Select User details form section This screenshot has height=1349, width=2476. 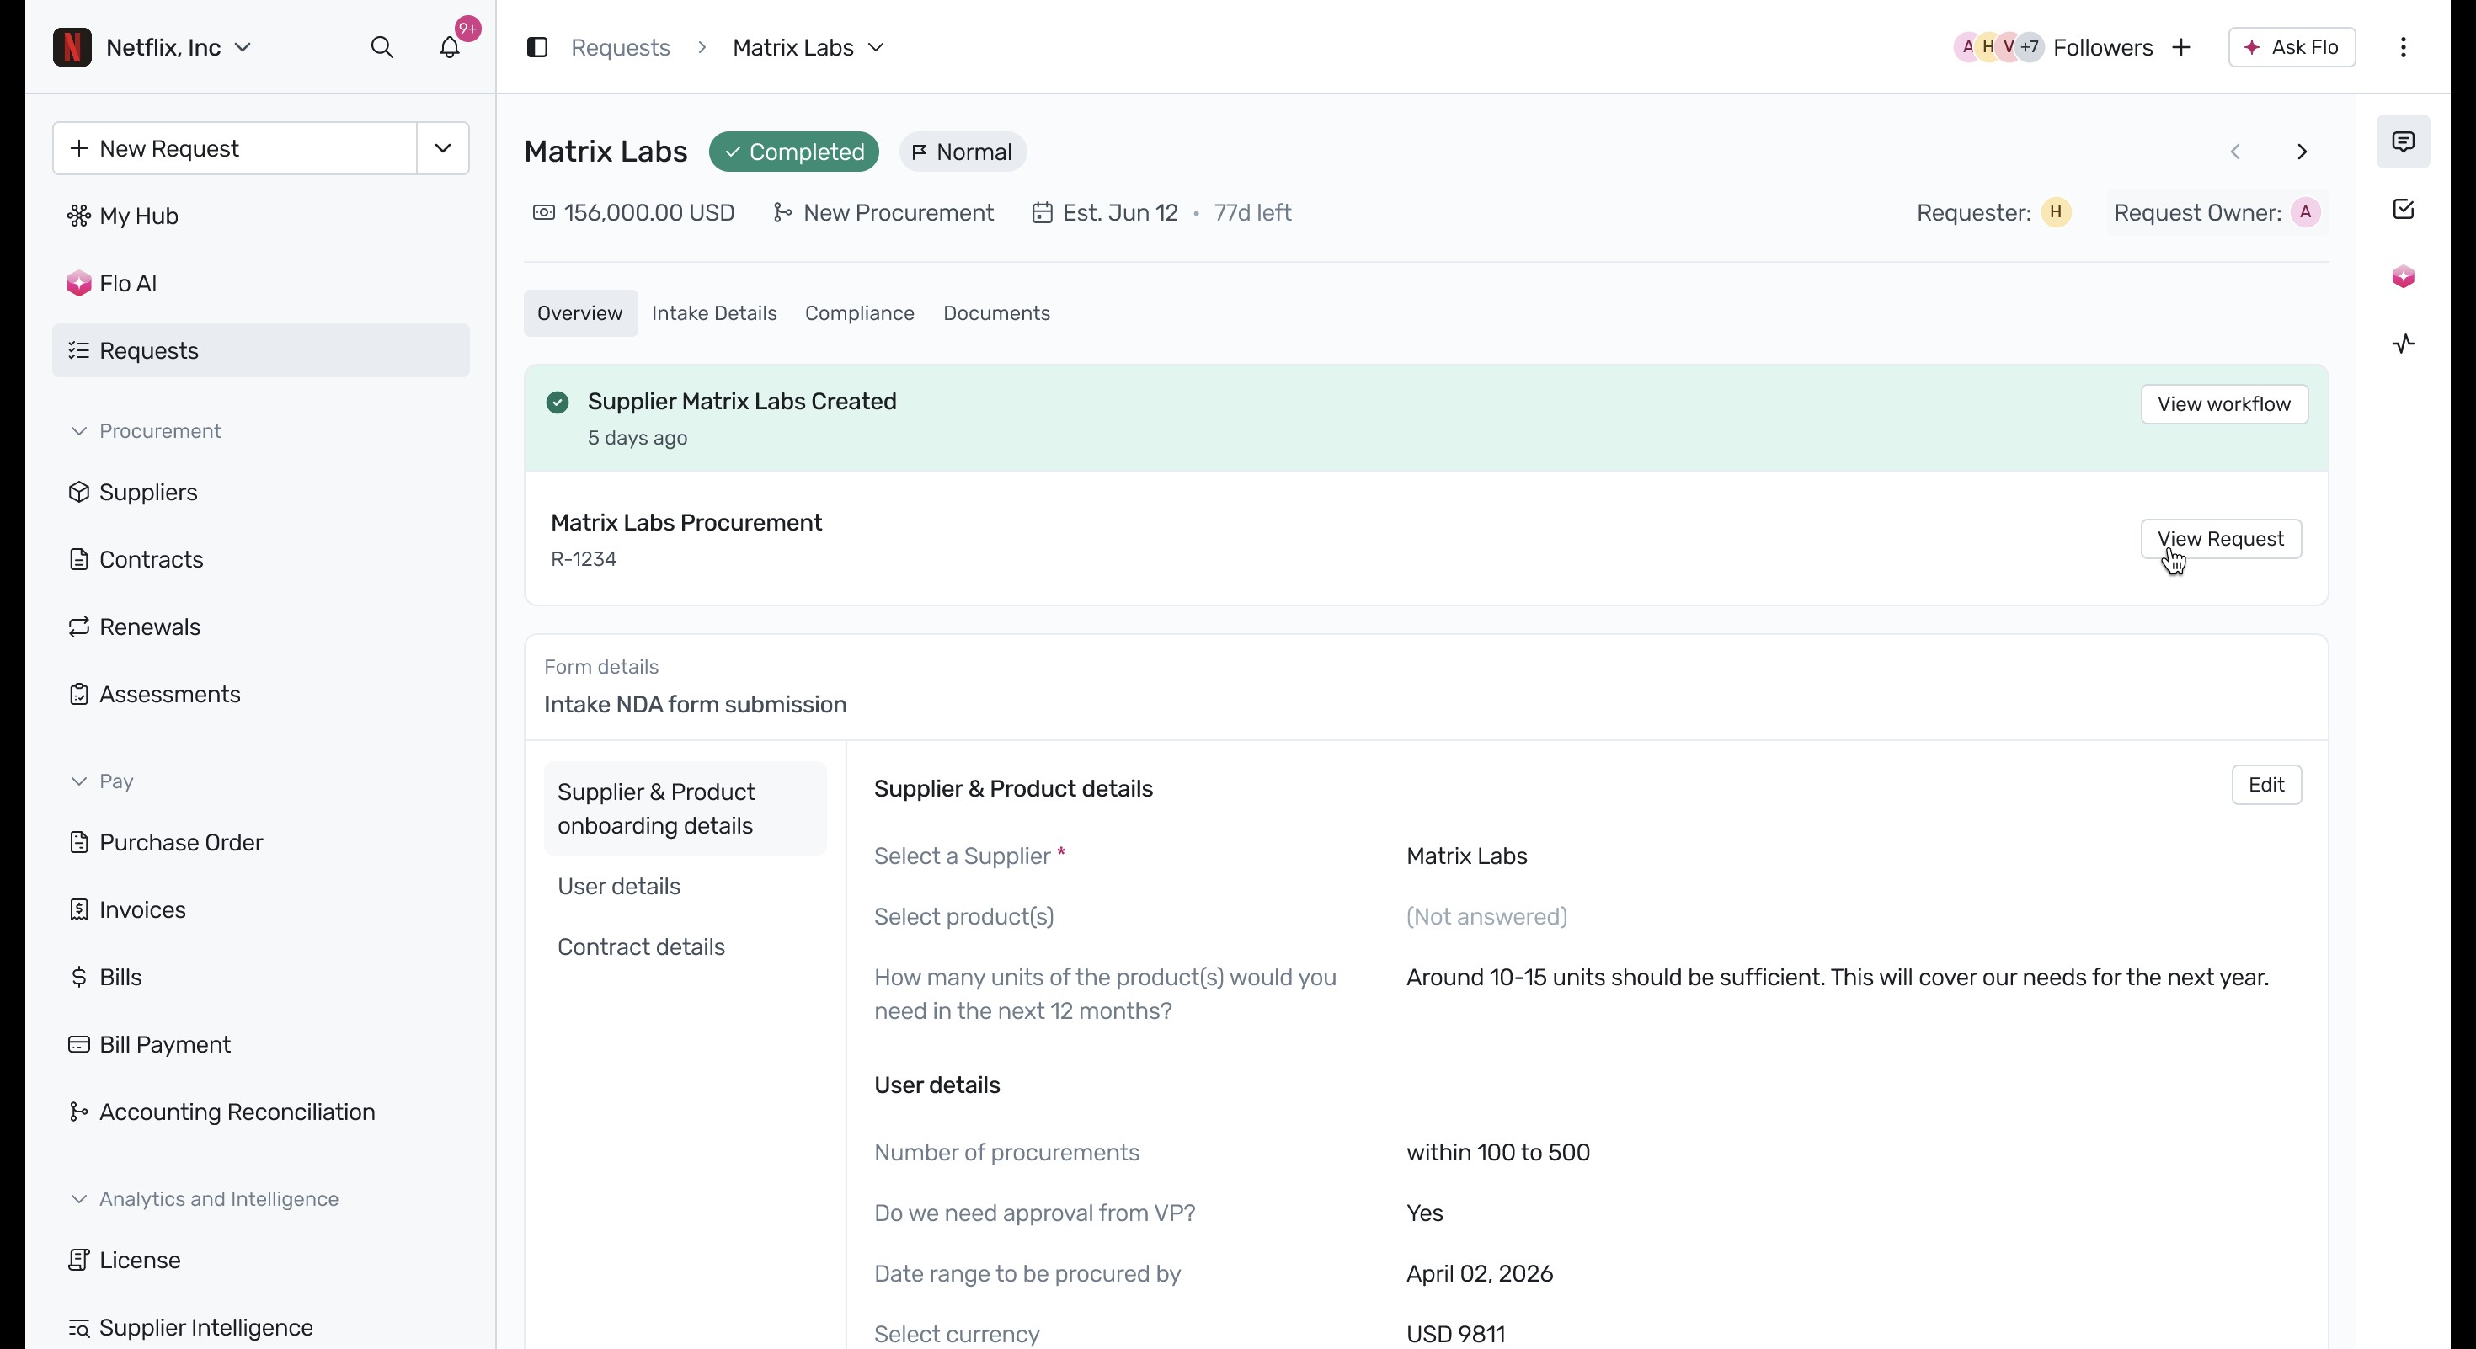619,886
